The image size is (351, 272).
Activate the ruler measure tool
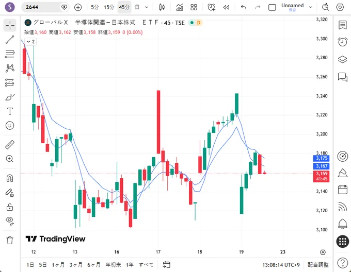click(x=10, y=144)
